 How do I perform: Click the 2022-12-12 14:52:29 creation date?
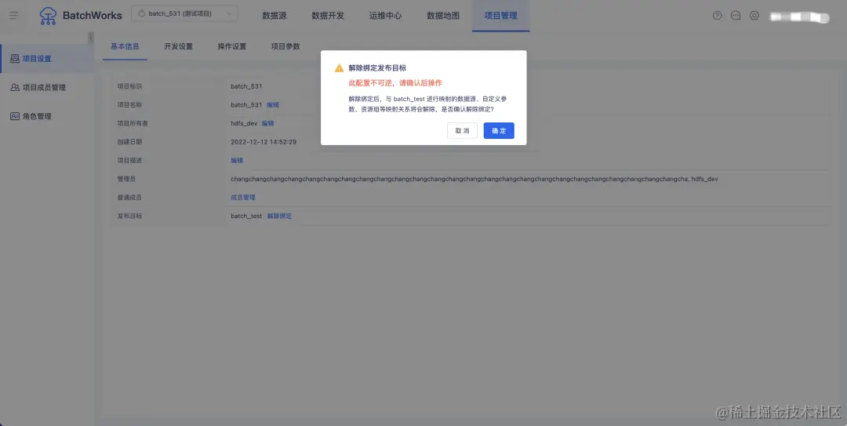(x=264, y=142)
